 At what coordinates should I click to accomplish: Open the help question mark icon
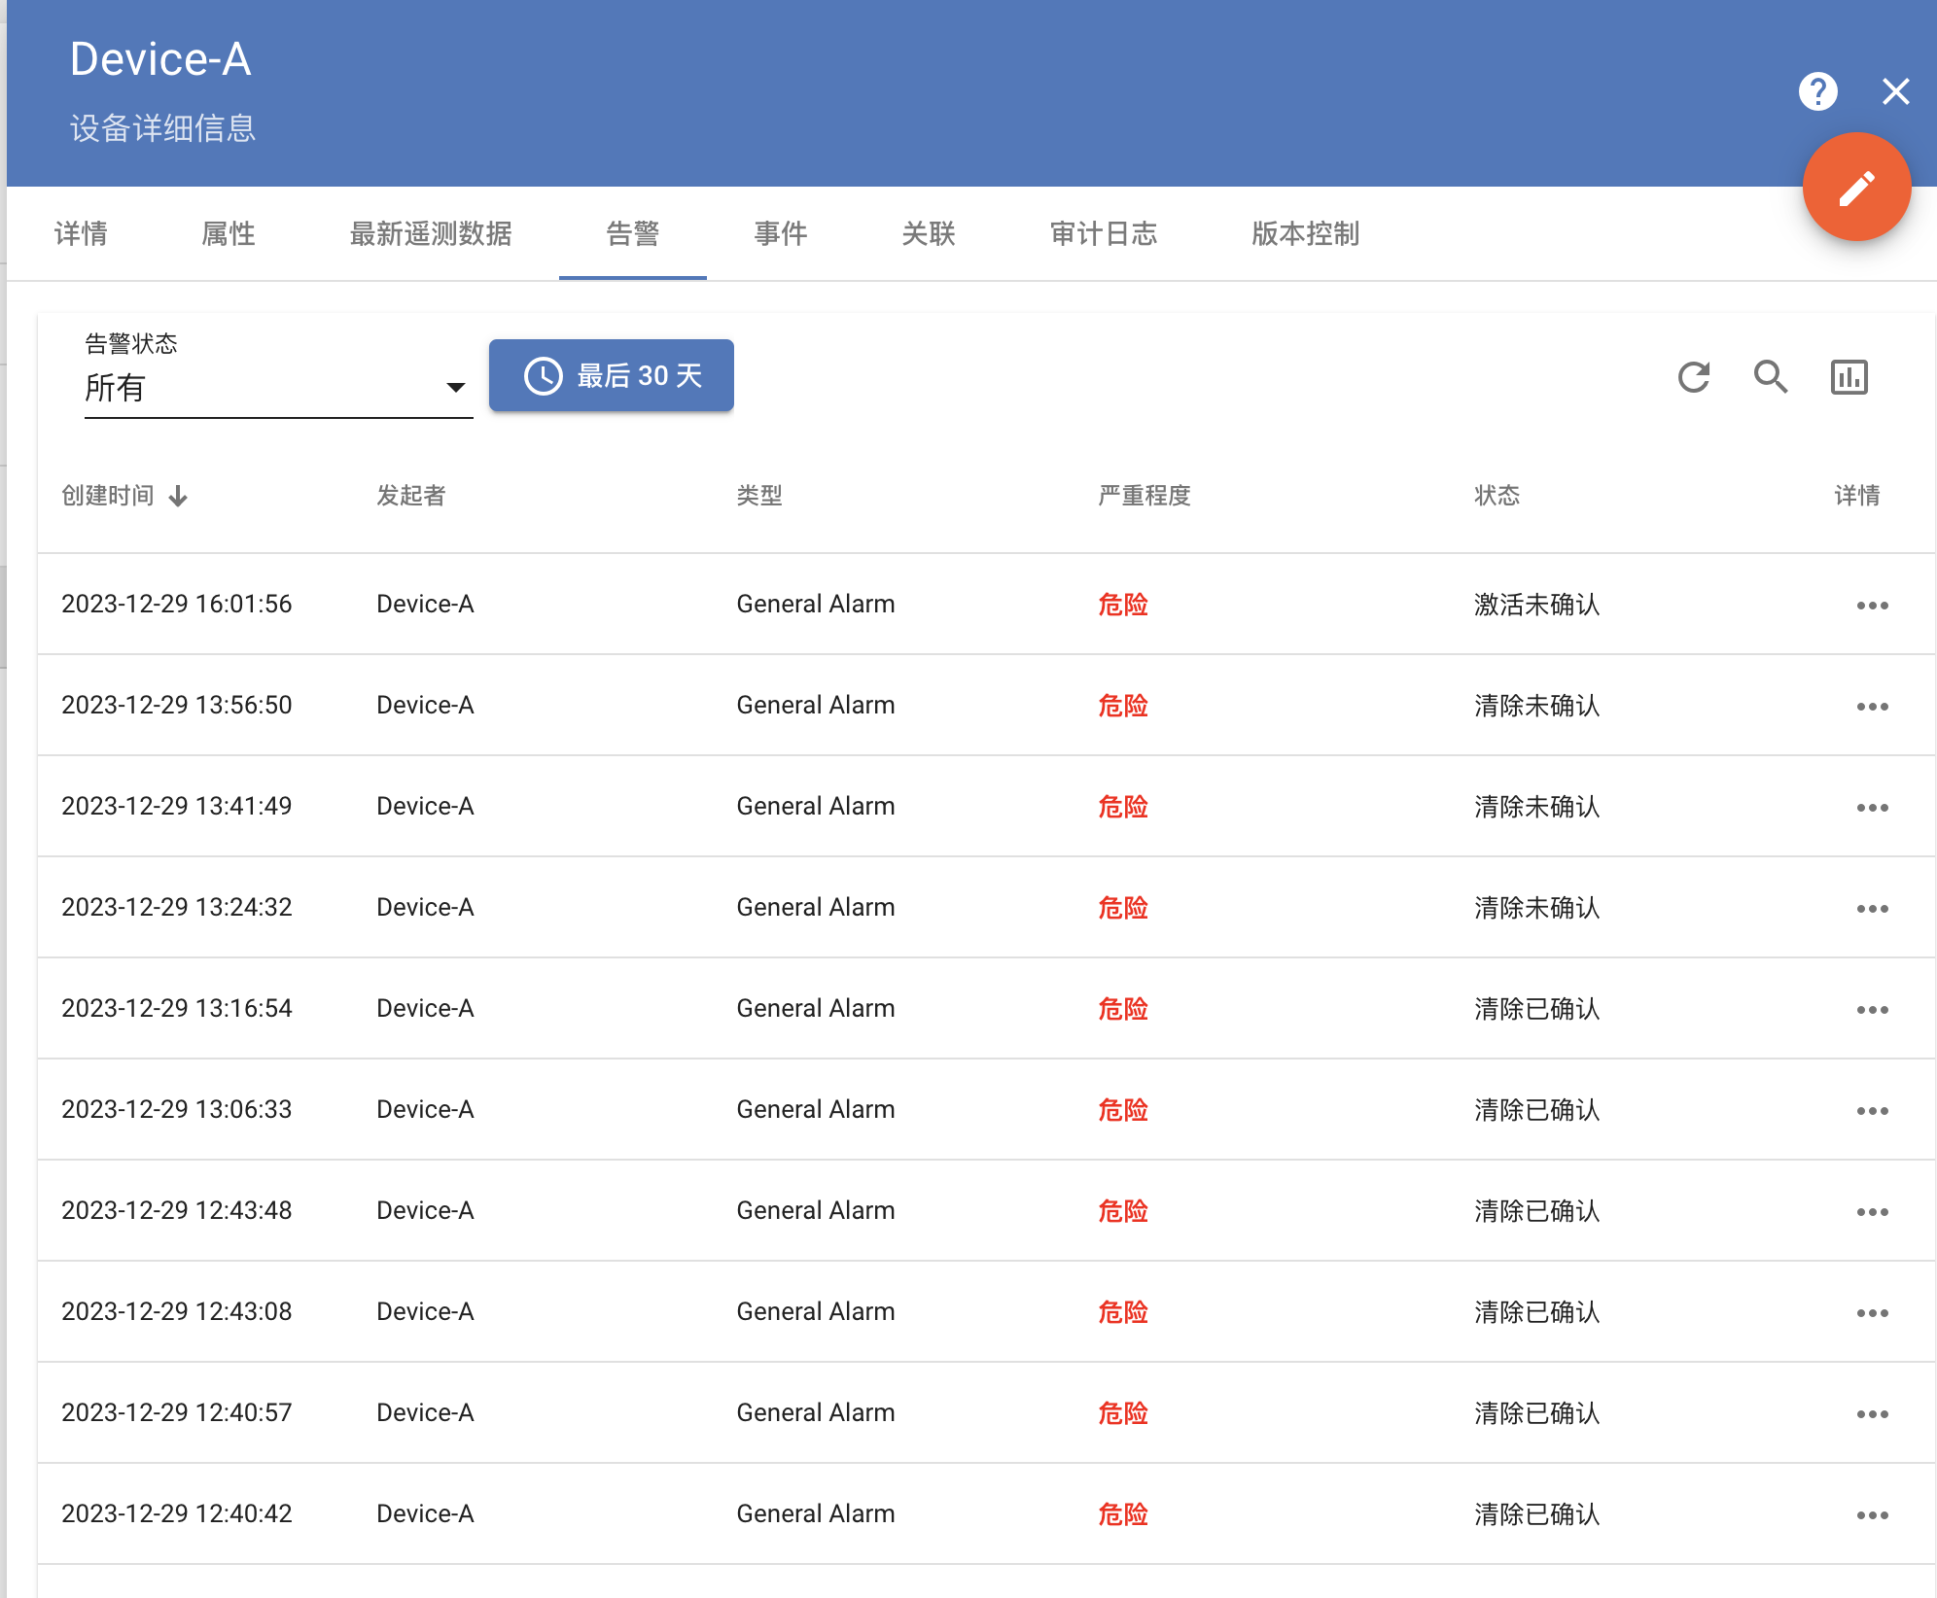(1816, 92)
